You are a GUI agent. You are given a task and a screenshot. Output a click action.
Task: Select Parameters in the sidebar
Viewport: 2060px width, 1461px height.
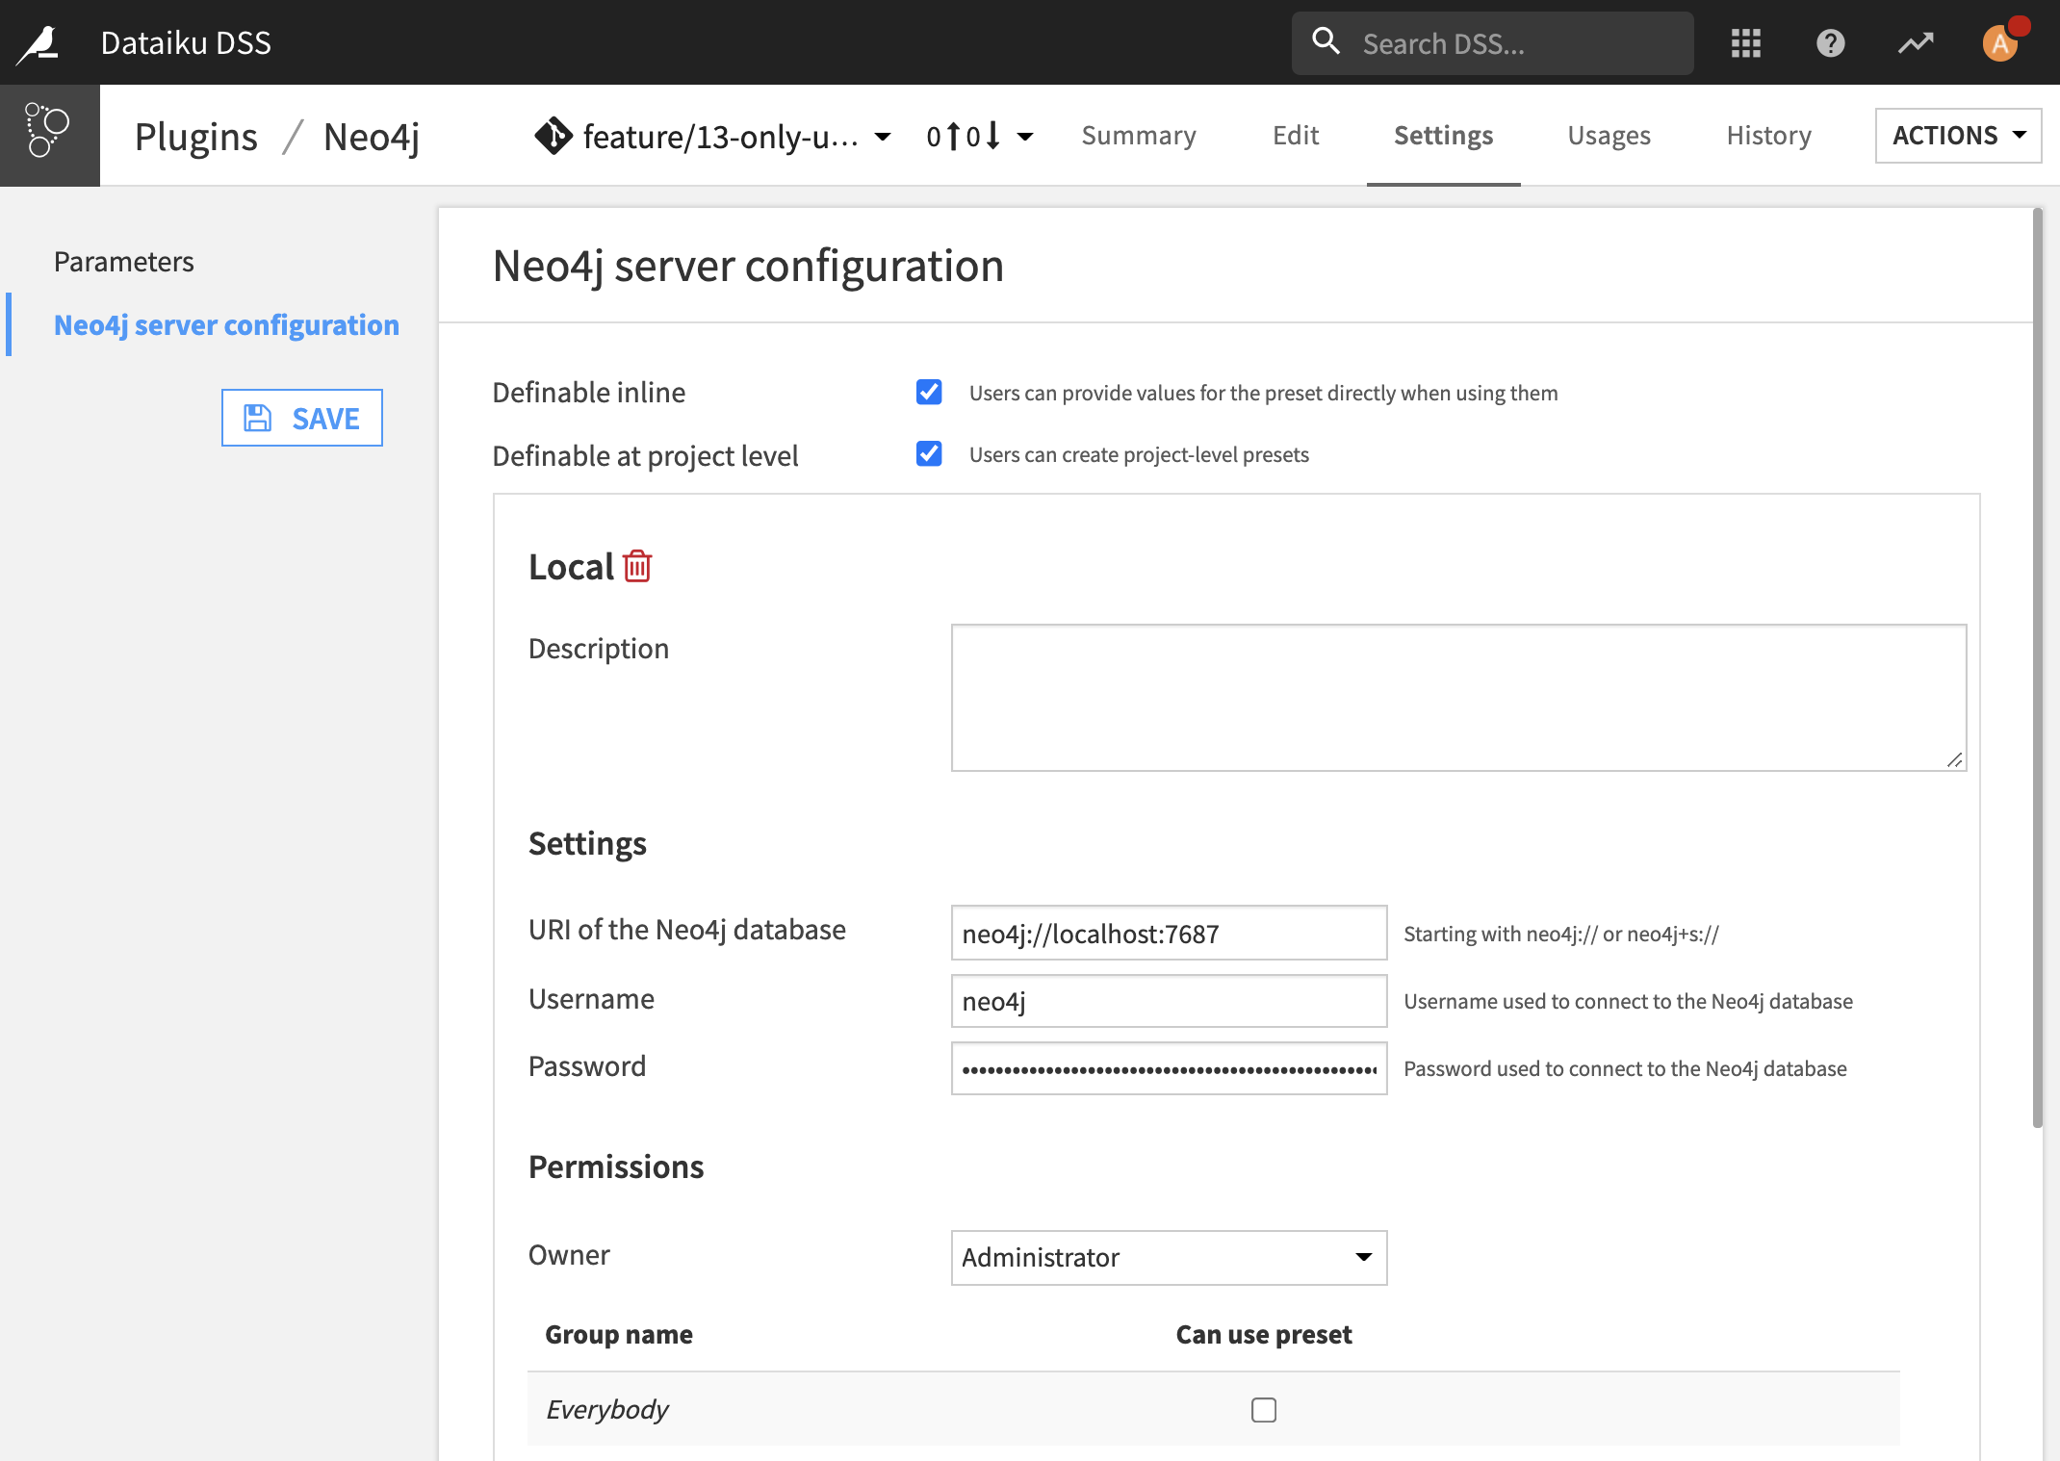tap(123, 262)
